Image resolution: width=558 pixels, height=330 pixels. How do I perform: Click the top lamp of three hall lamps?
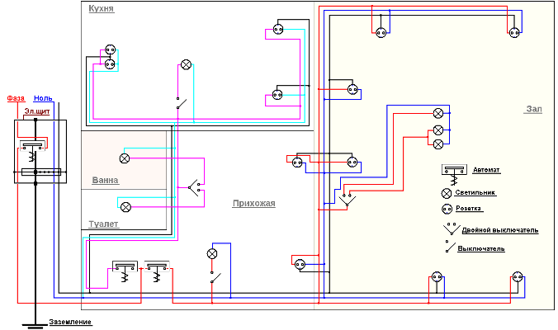[438, 112]
